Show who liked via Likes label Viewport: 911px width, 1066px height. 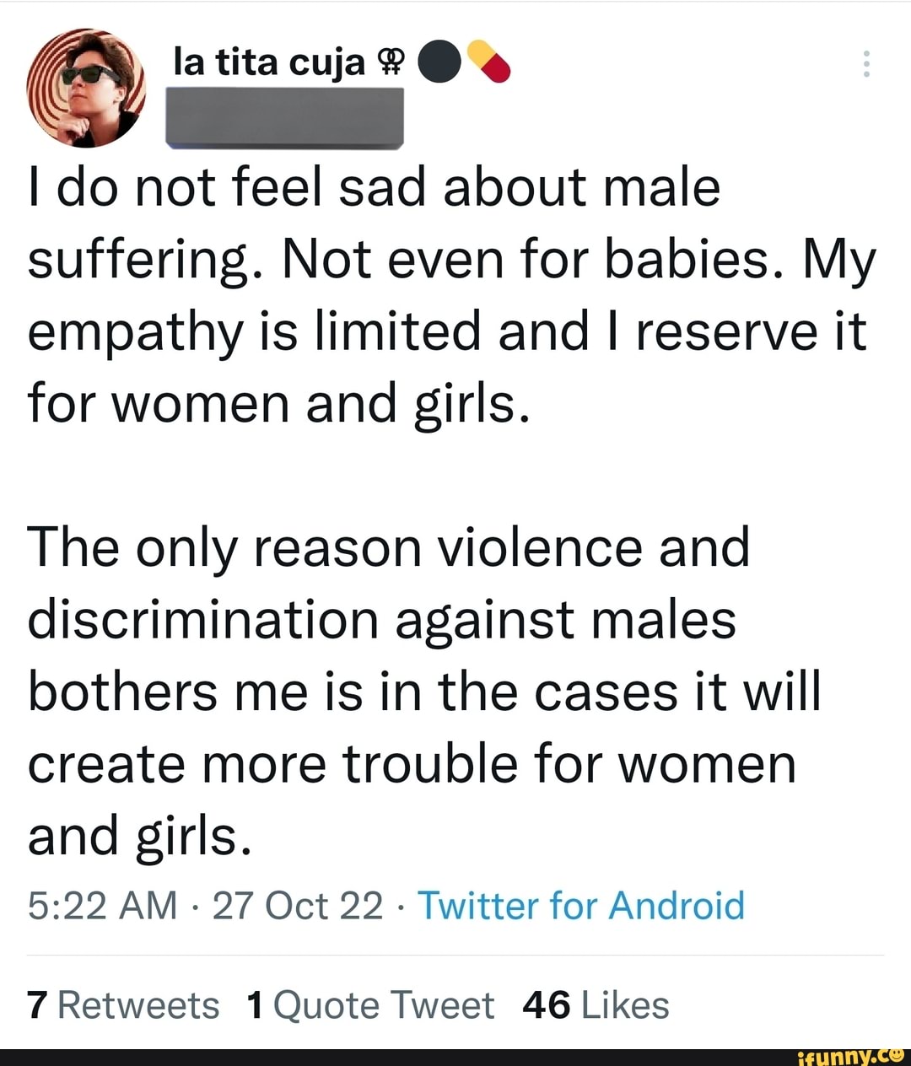625,1005
